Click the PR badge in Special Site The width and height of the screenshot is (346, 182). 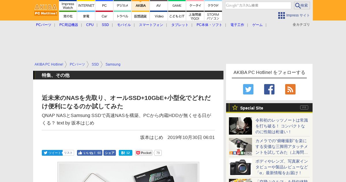tap(304, 107)
